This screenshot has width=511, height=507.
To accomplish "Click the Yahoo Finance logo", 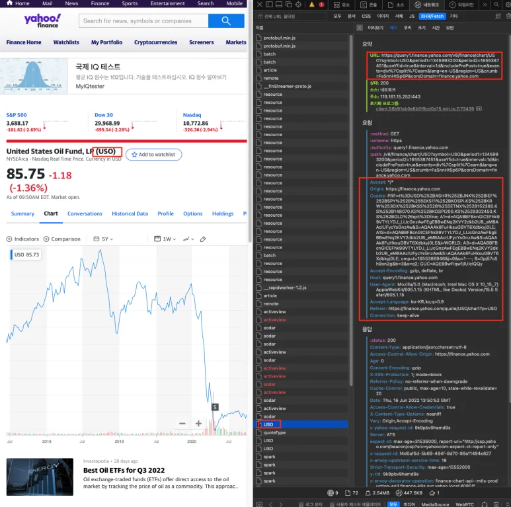I will tap(42, 21).
